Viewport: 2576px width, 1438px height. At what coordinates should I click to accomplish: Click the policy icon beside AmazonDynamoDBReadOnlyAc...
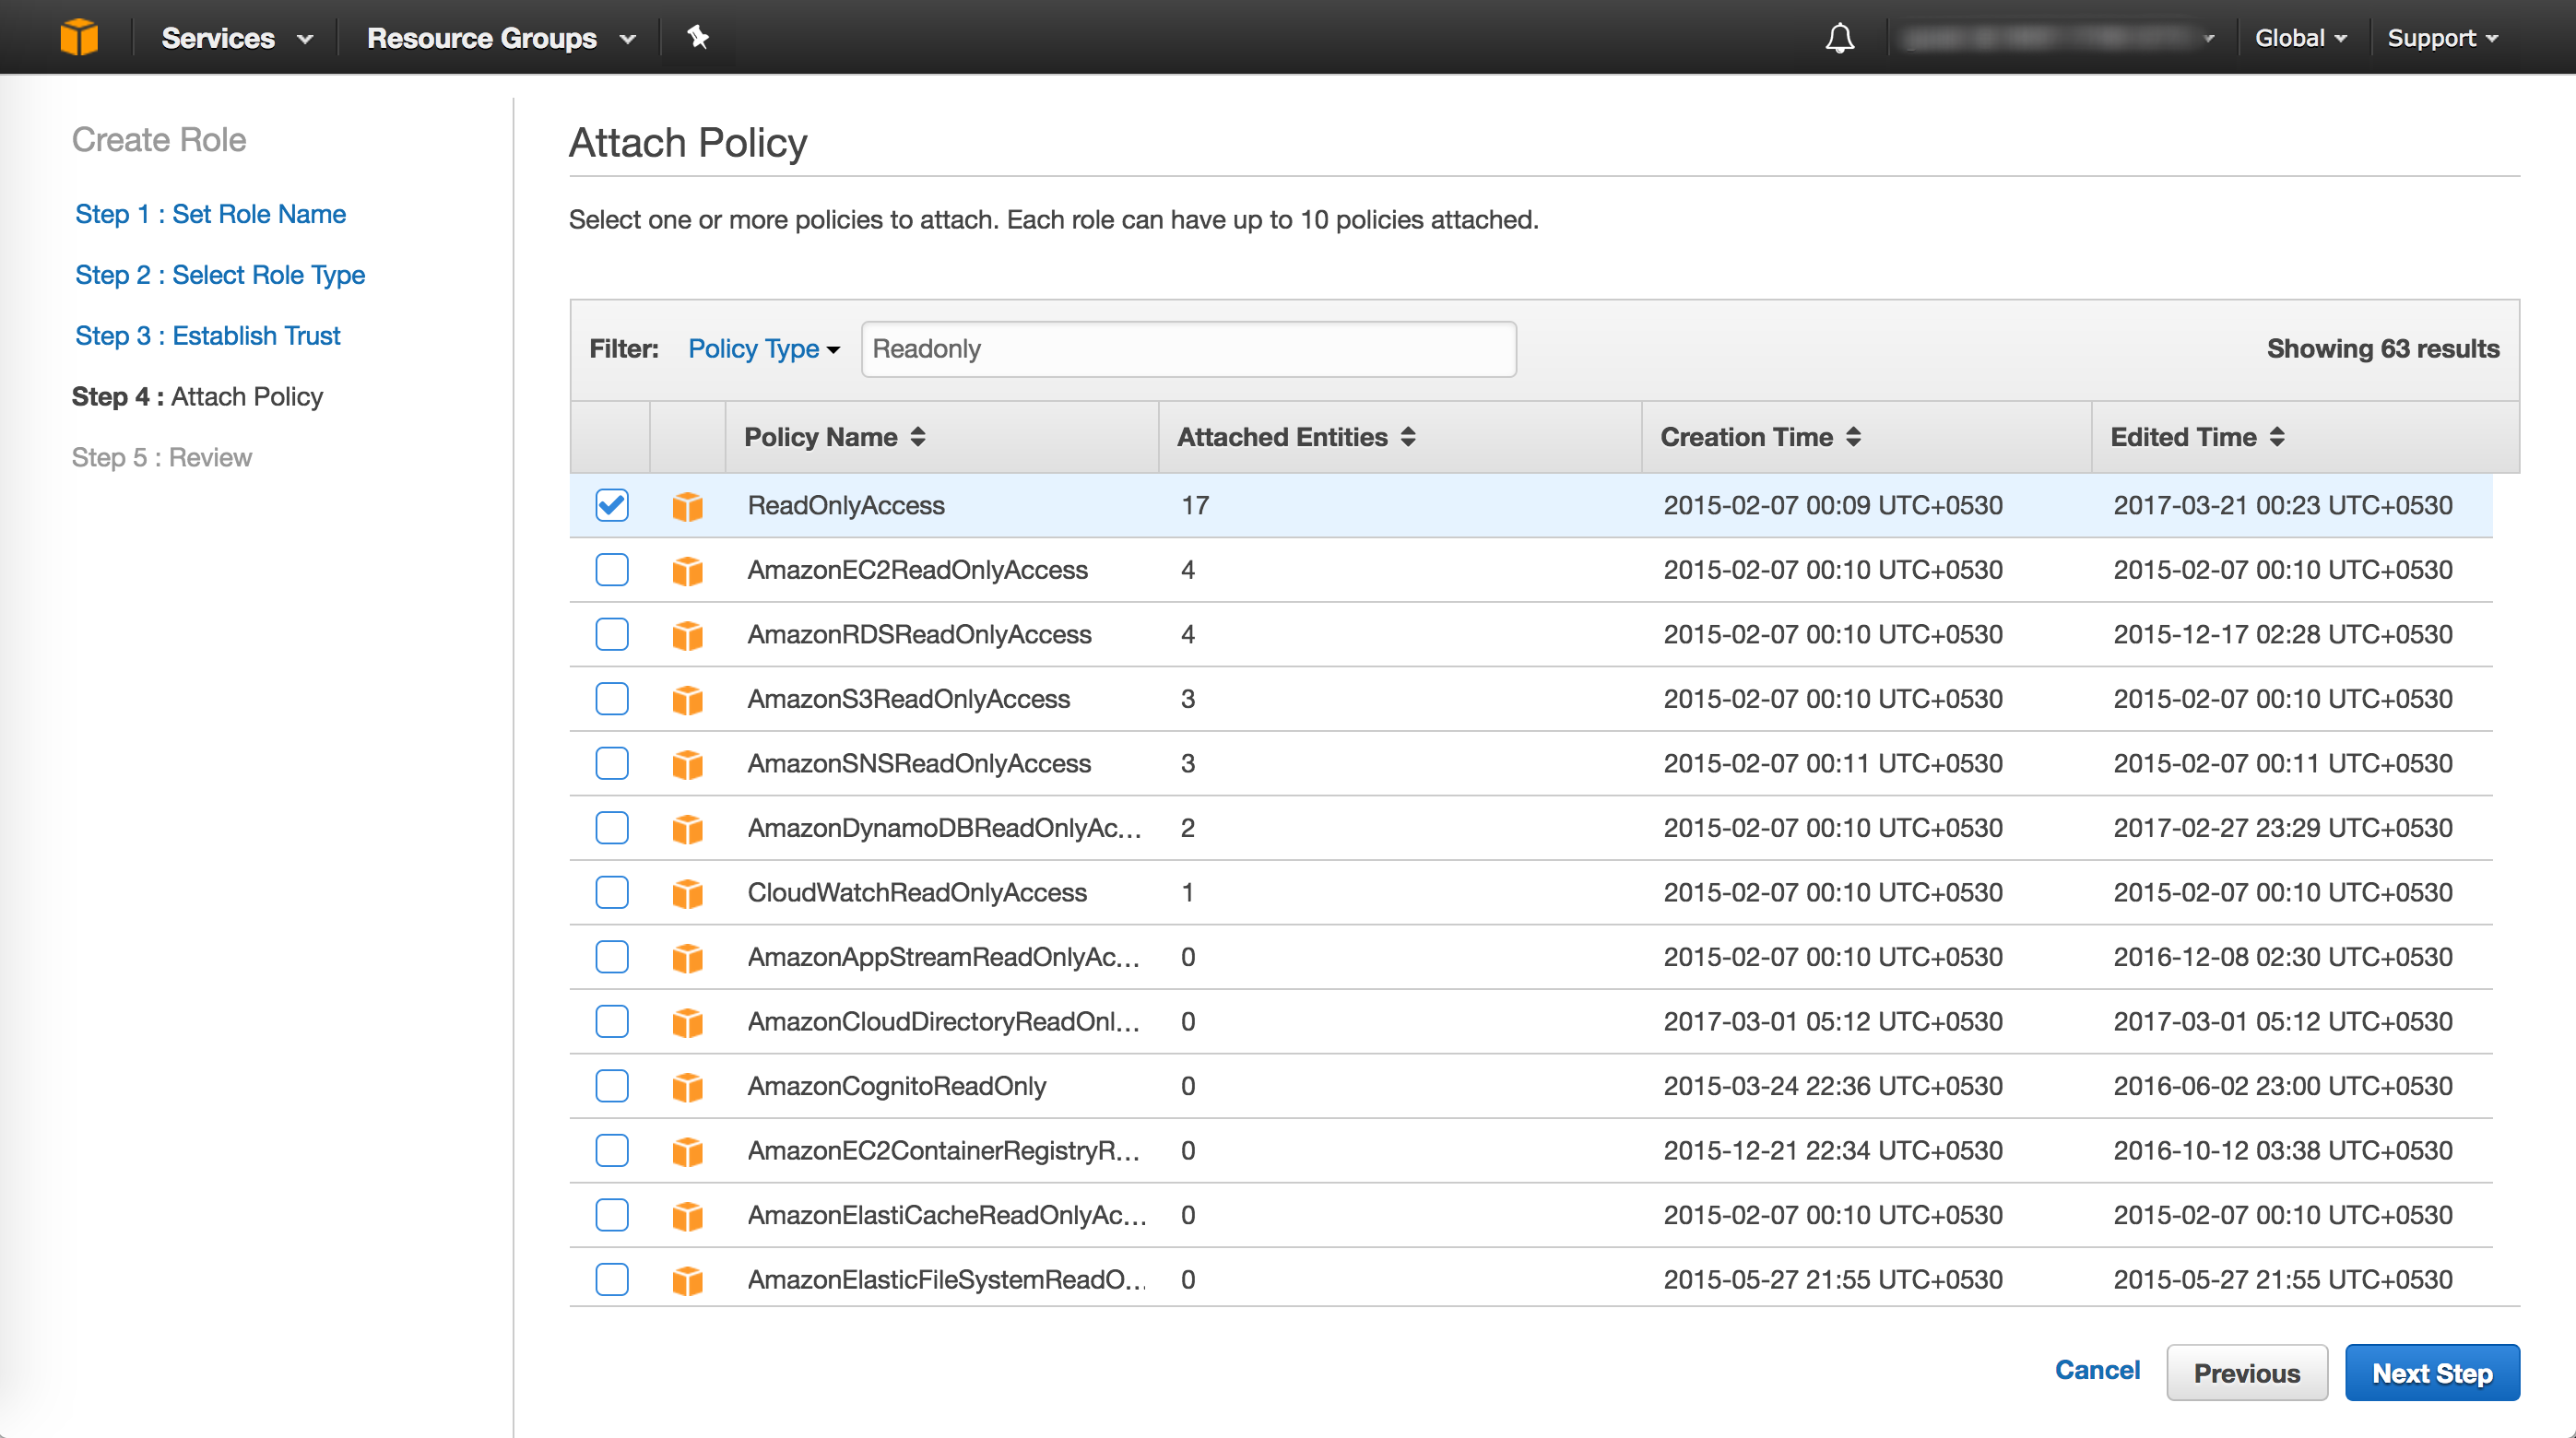[x=688, y=828]
